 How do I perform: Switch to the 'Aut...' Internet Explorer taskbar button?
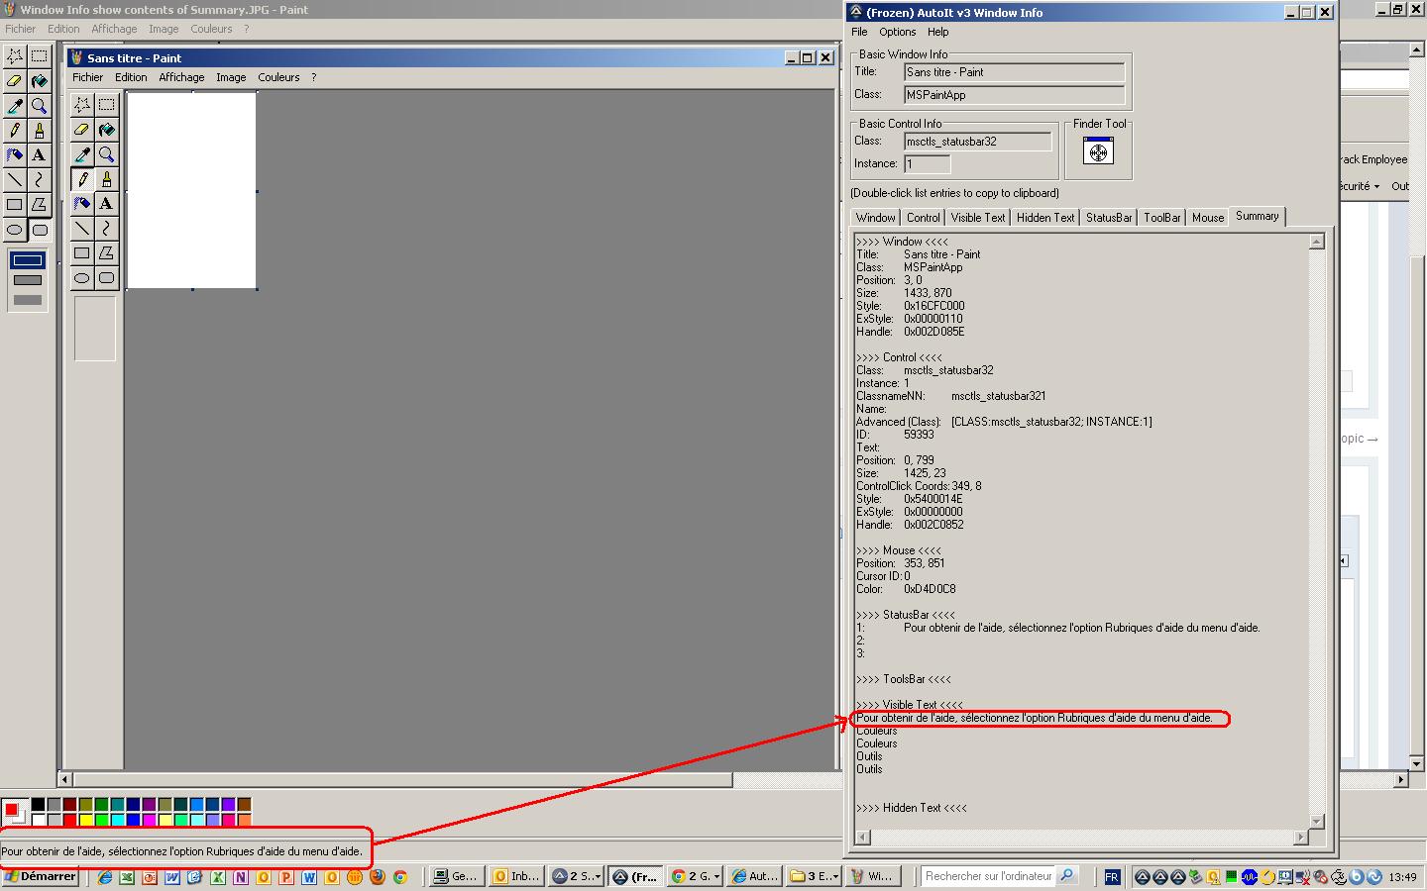tap(754, 876)
